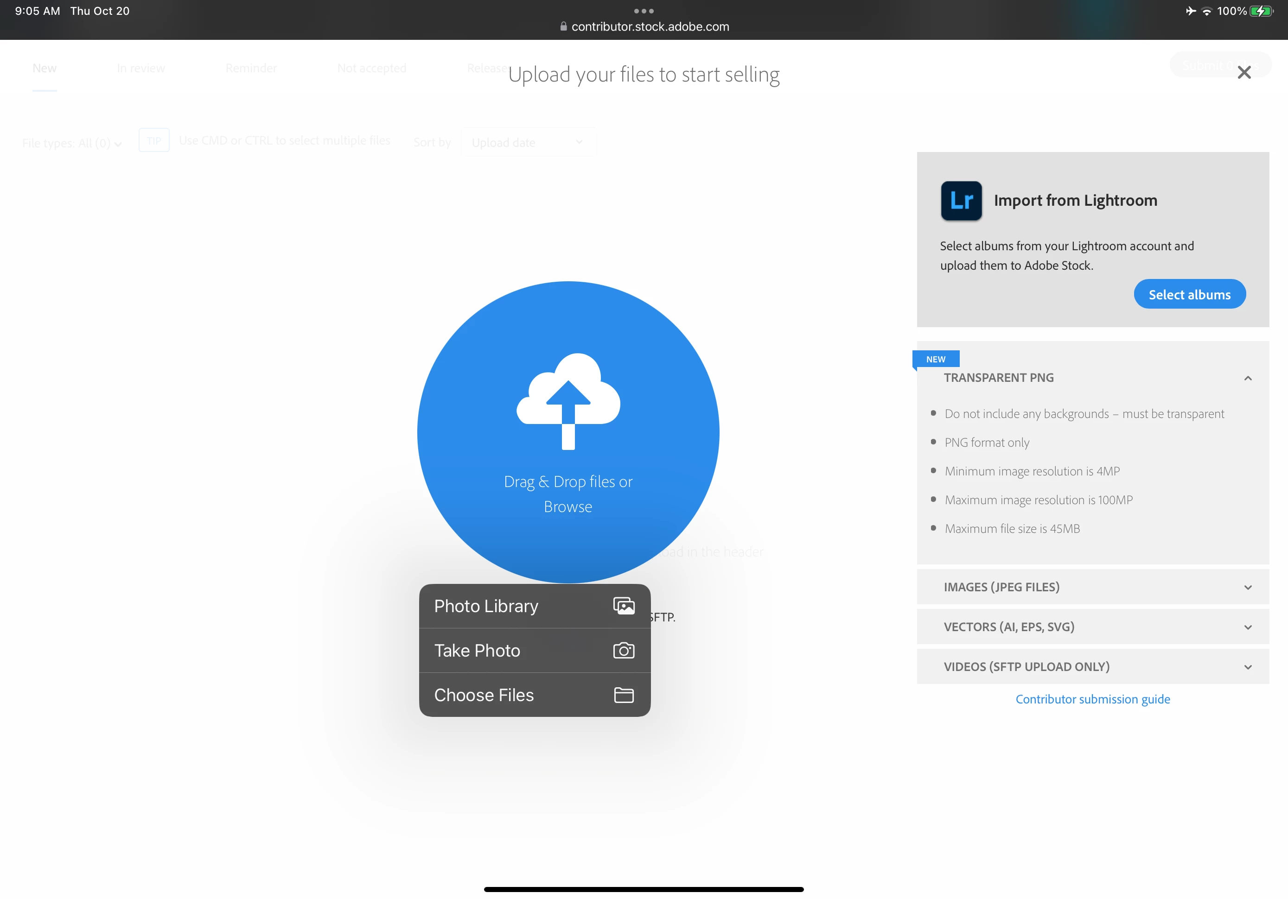Close the upload dialog with X
The width and height of the screenshot is (1288, 899).
click(1243, 72)
